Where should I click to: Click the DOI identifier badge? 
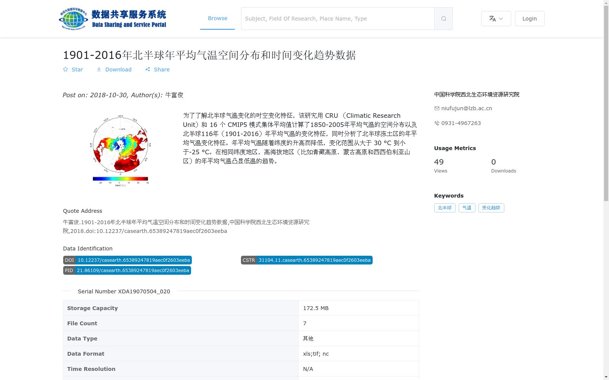click(x=127, y=260)
